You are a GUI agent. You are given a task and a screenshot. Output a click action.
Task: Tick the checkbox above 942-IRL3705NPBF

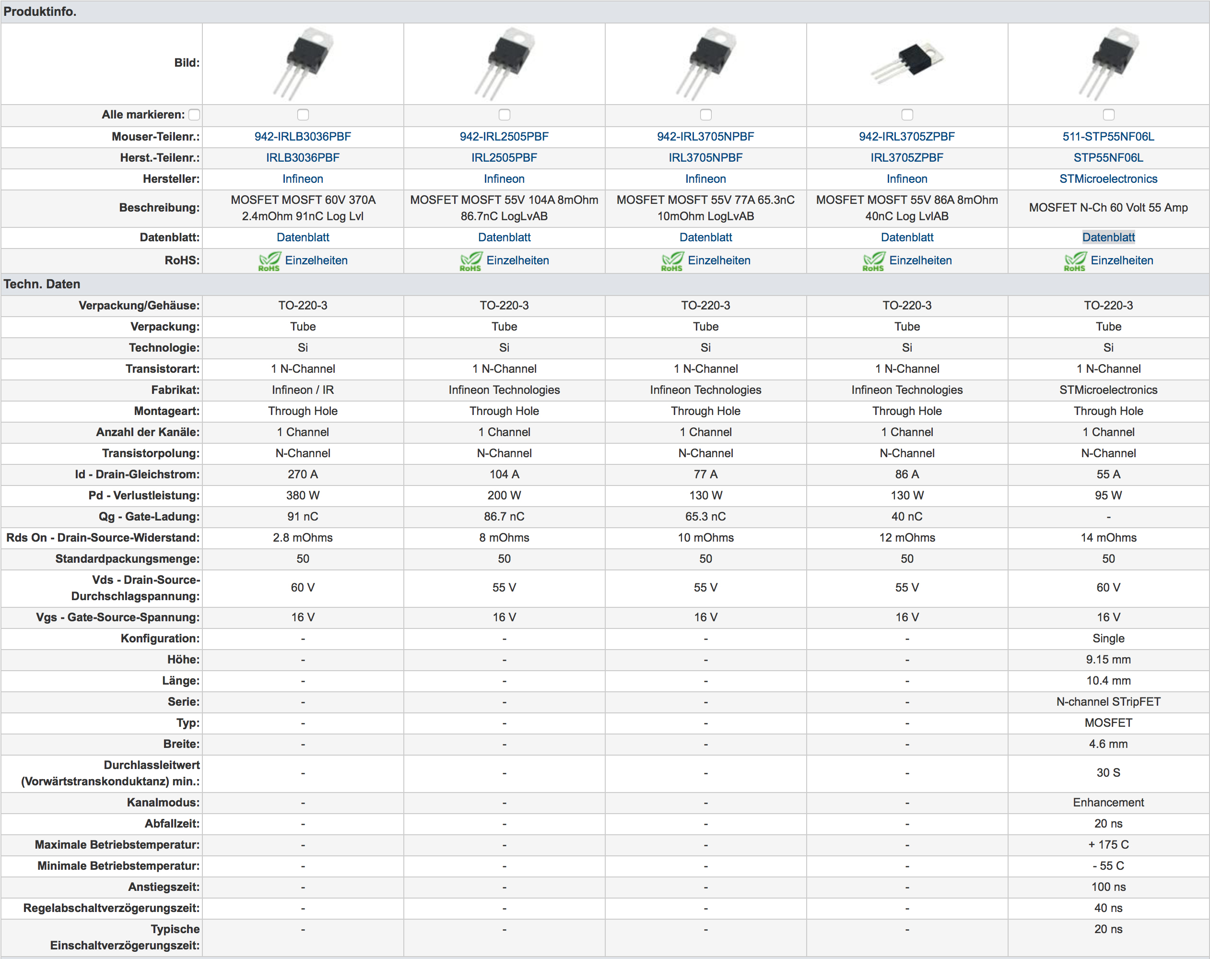(x=706, y=115)
